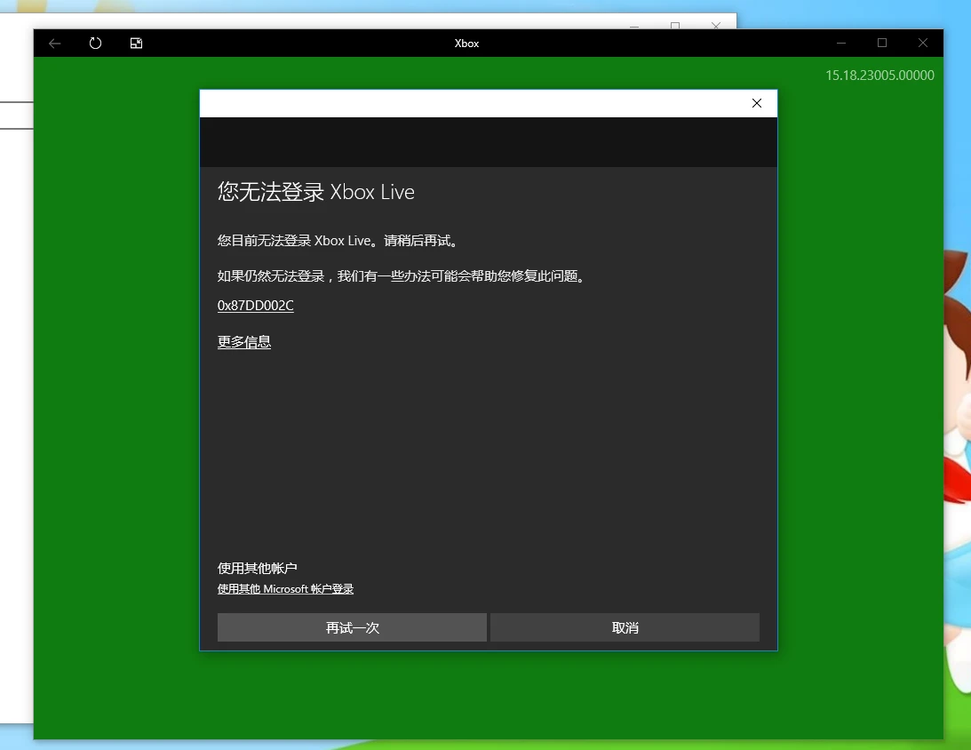The height and width of the screenshot is (750, 971).
Task: Close the sign-in error dialog with X
Action: [757, 103]
